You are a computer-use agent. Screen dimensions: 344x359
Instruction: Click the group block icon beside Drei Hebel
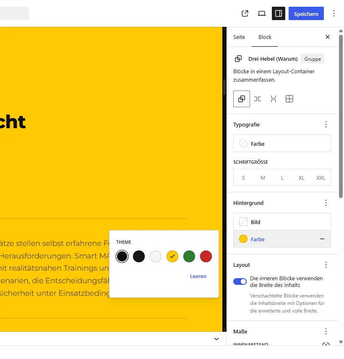point(238,59)
